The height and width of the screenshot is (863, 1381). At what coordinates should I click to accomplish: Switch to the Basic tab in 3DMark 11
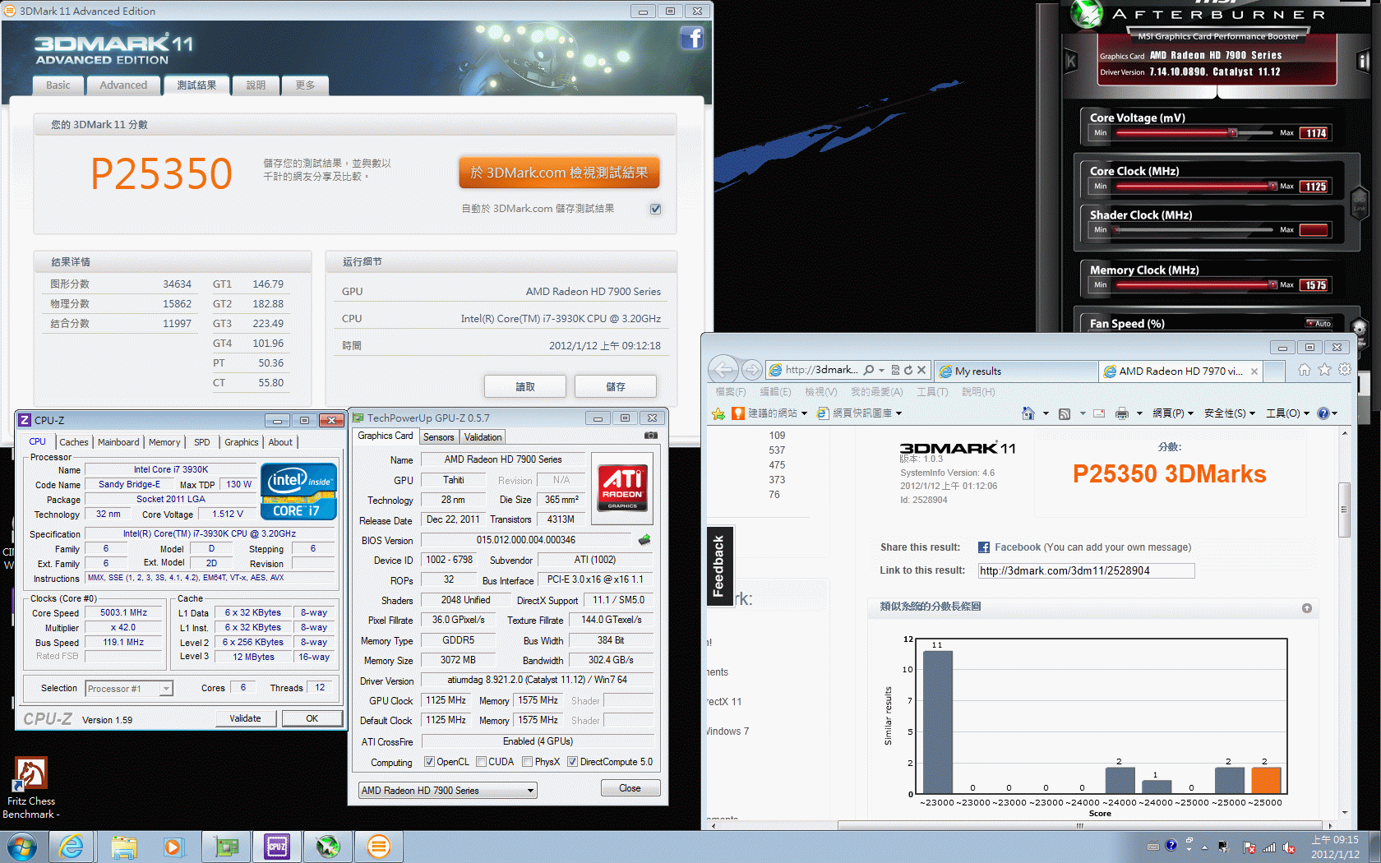58,85
